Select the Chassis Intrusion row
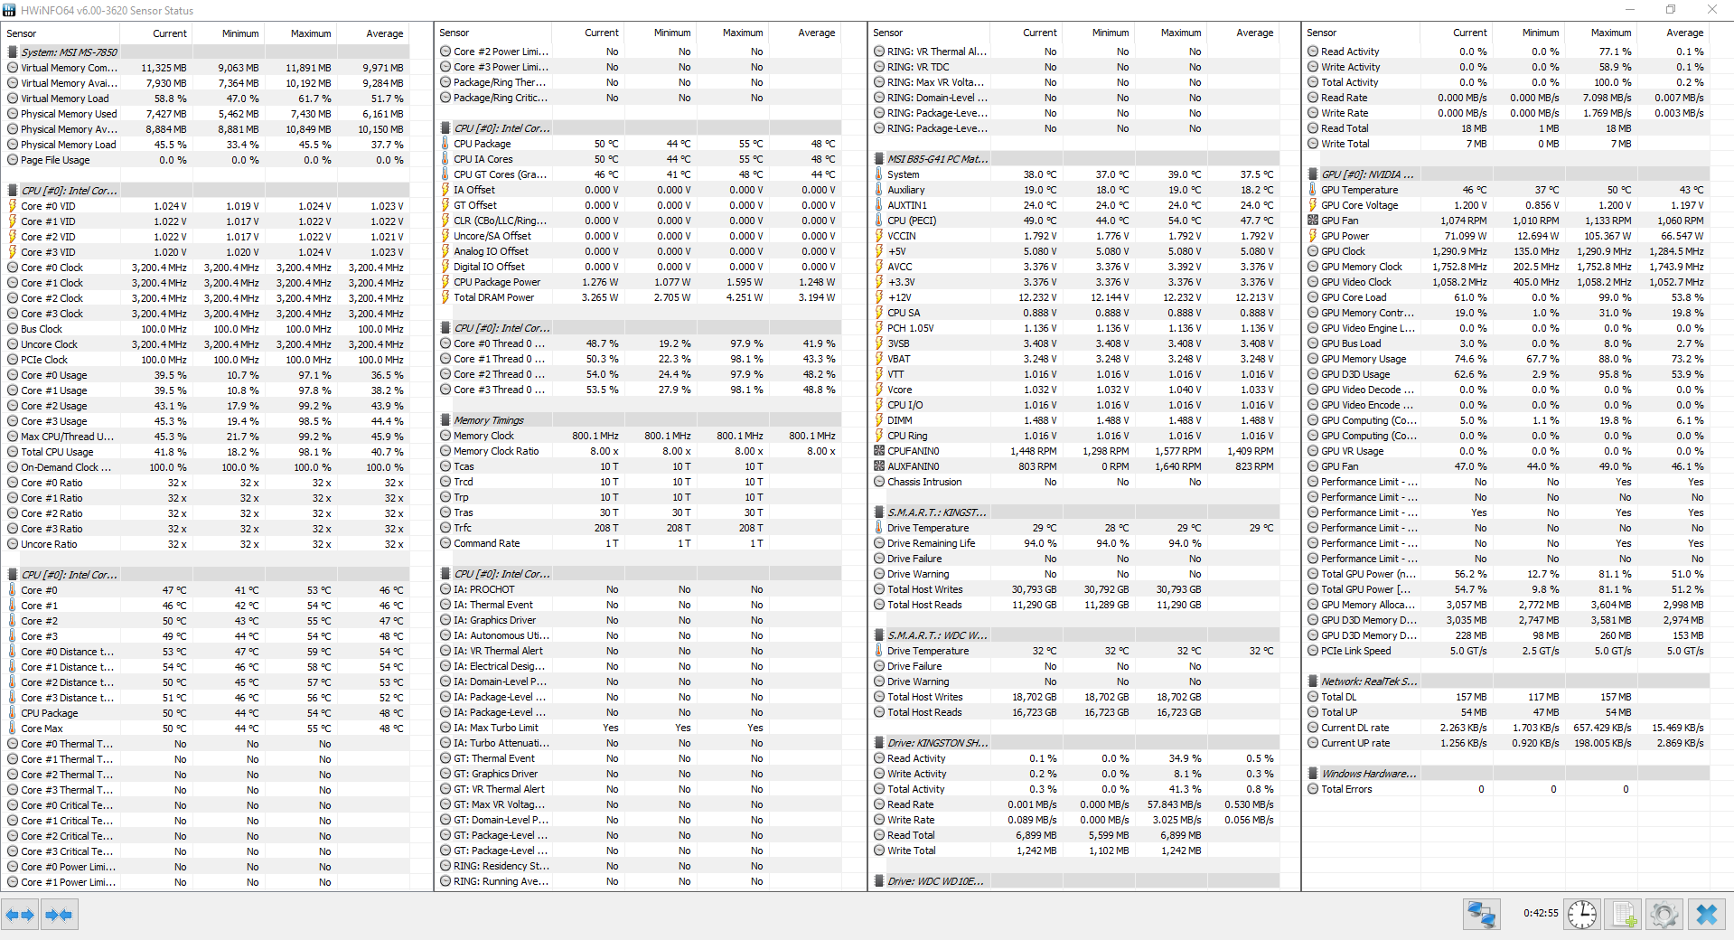The height and width of the screenshot is (940, 1734). (x=924, y=482)
